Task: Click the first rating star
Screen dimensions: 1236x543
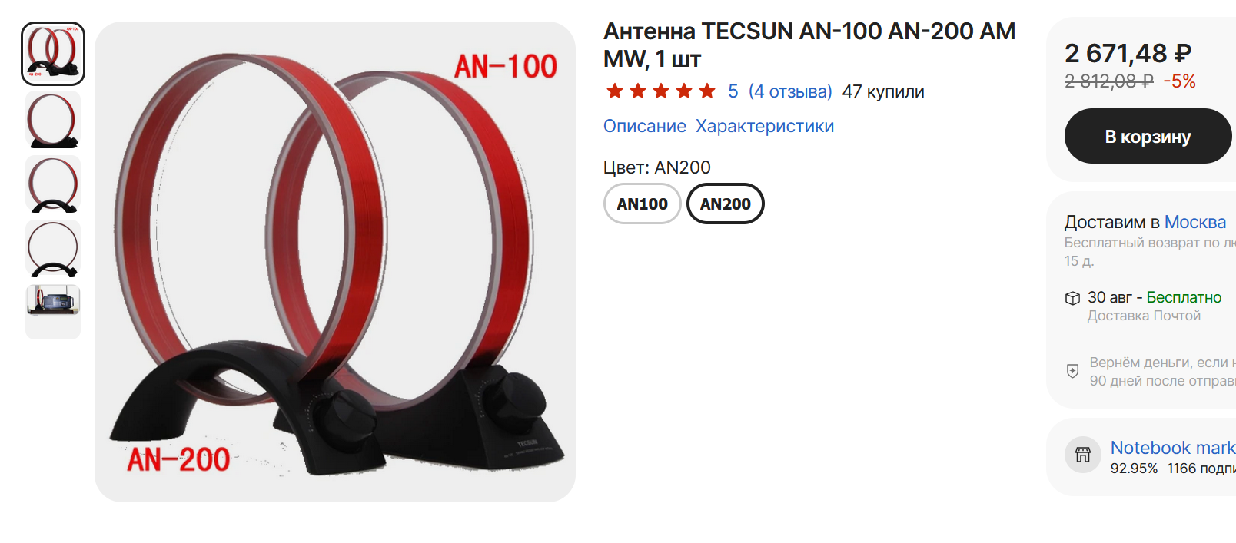Action: [x=614, y=91]
